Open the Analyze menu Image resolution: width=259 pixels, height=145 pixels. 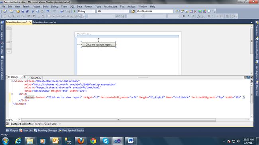pyautogui.click(x=131, y=6)
